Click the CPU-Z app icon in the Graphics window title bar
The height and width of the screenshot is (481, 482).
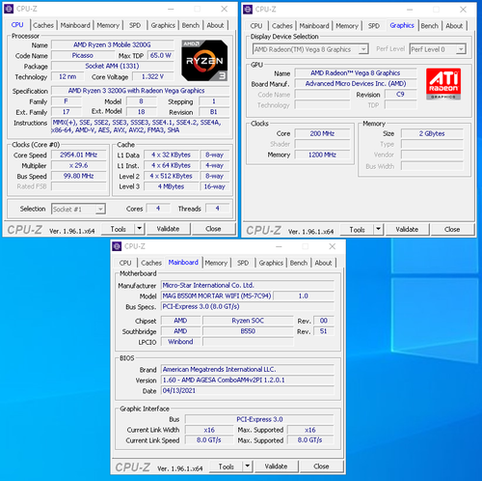(248, 10)
